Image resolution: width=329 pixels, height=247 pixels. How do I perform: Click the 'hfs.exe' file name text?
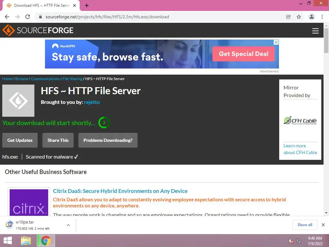(x=10, y=157)
